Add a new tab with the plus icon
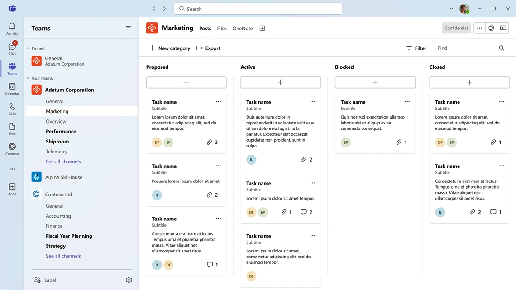The width and height of the screenshot is (516, 290). point(262,28)
